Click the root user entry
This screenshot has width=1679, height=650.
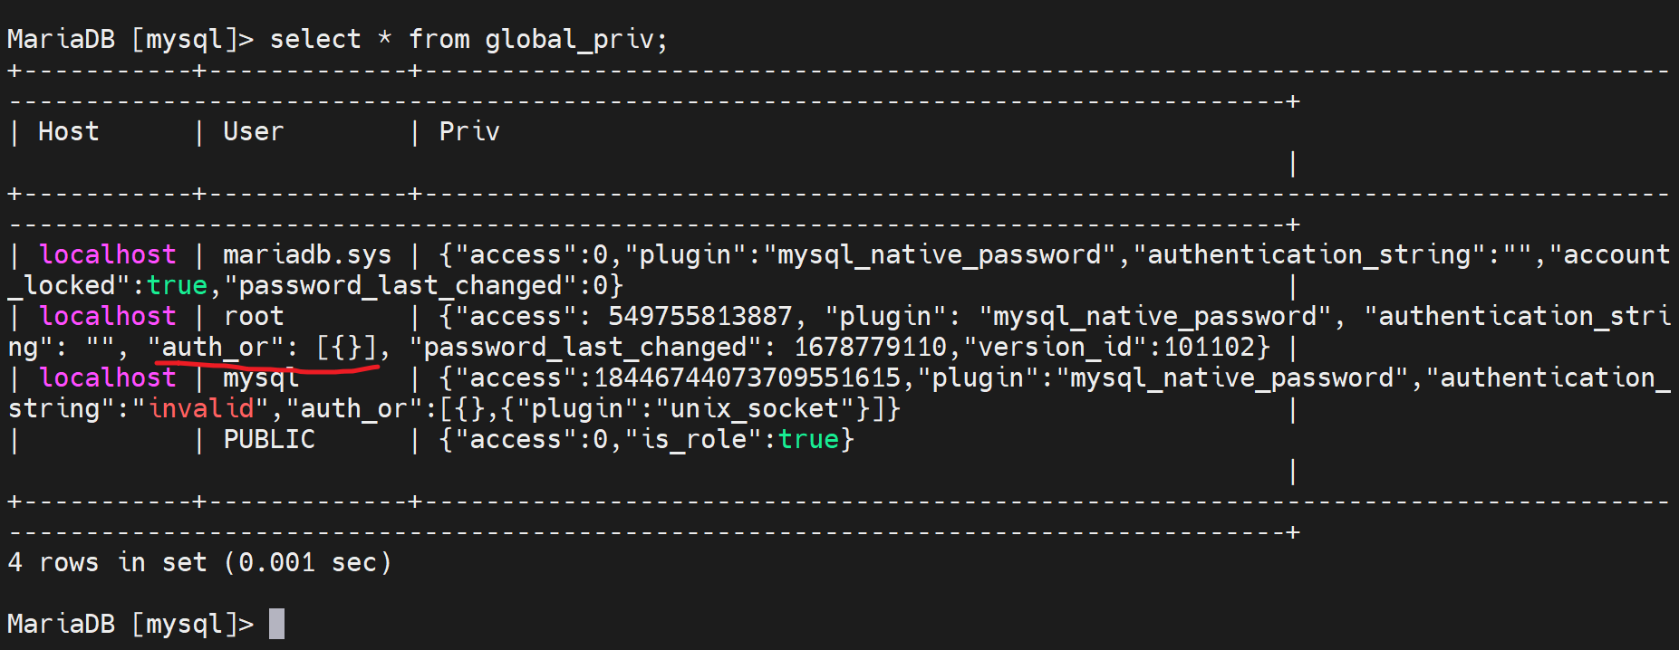[253, 317]
